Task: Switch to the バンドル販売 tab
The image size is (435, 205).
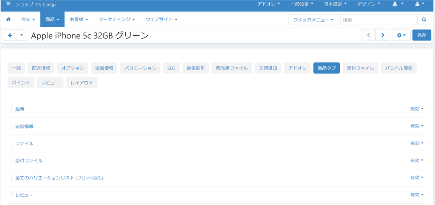Action: point(398,68)
